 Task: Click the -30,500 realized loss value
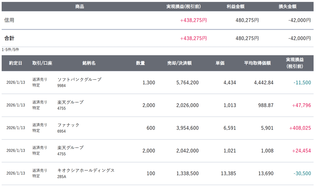pyautogui.click(x=302, y=173)
